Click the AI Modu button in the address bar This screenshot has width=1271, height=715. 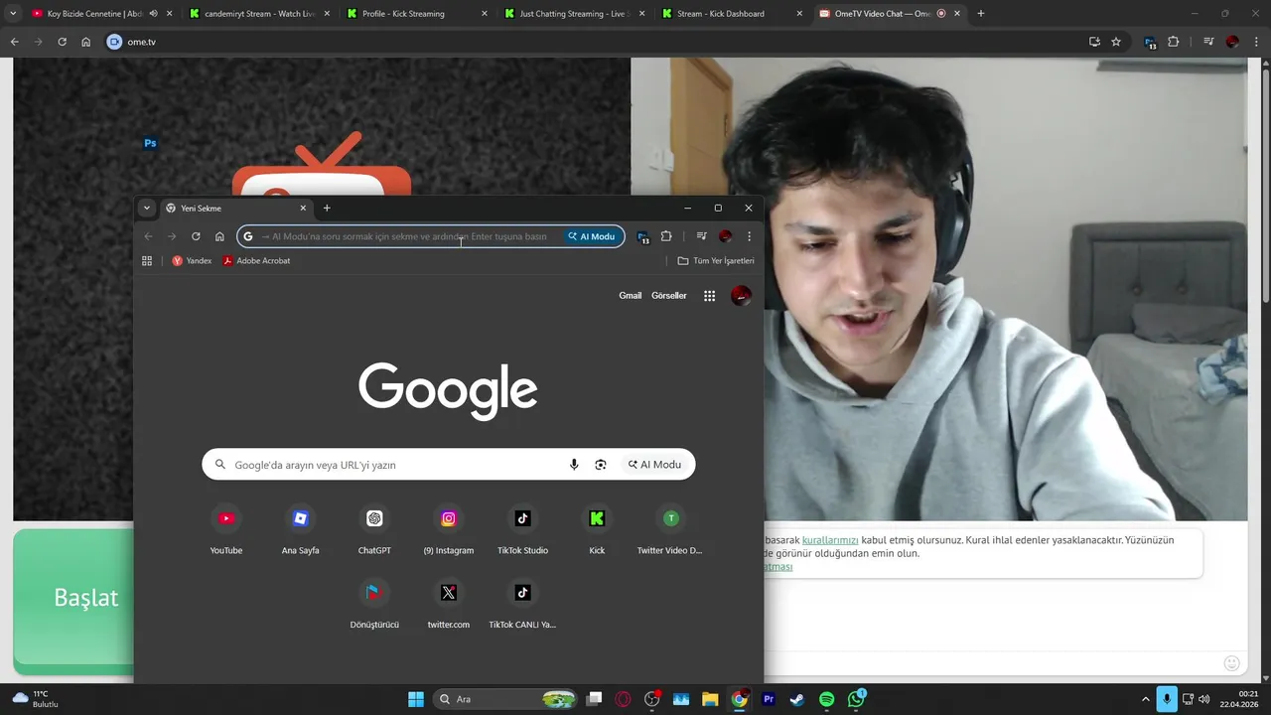click(592, 236)
